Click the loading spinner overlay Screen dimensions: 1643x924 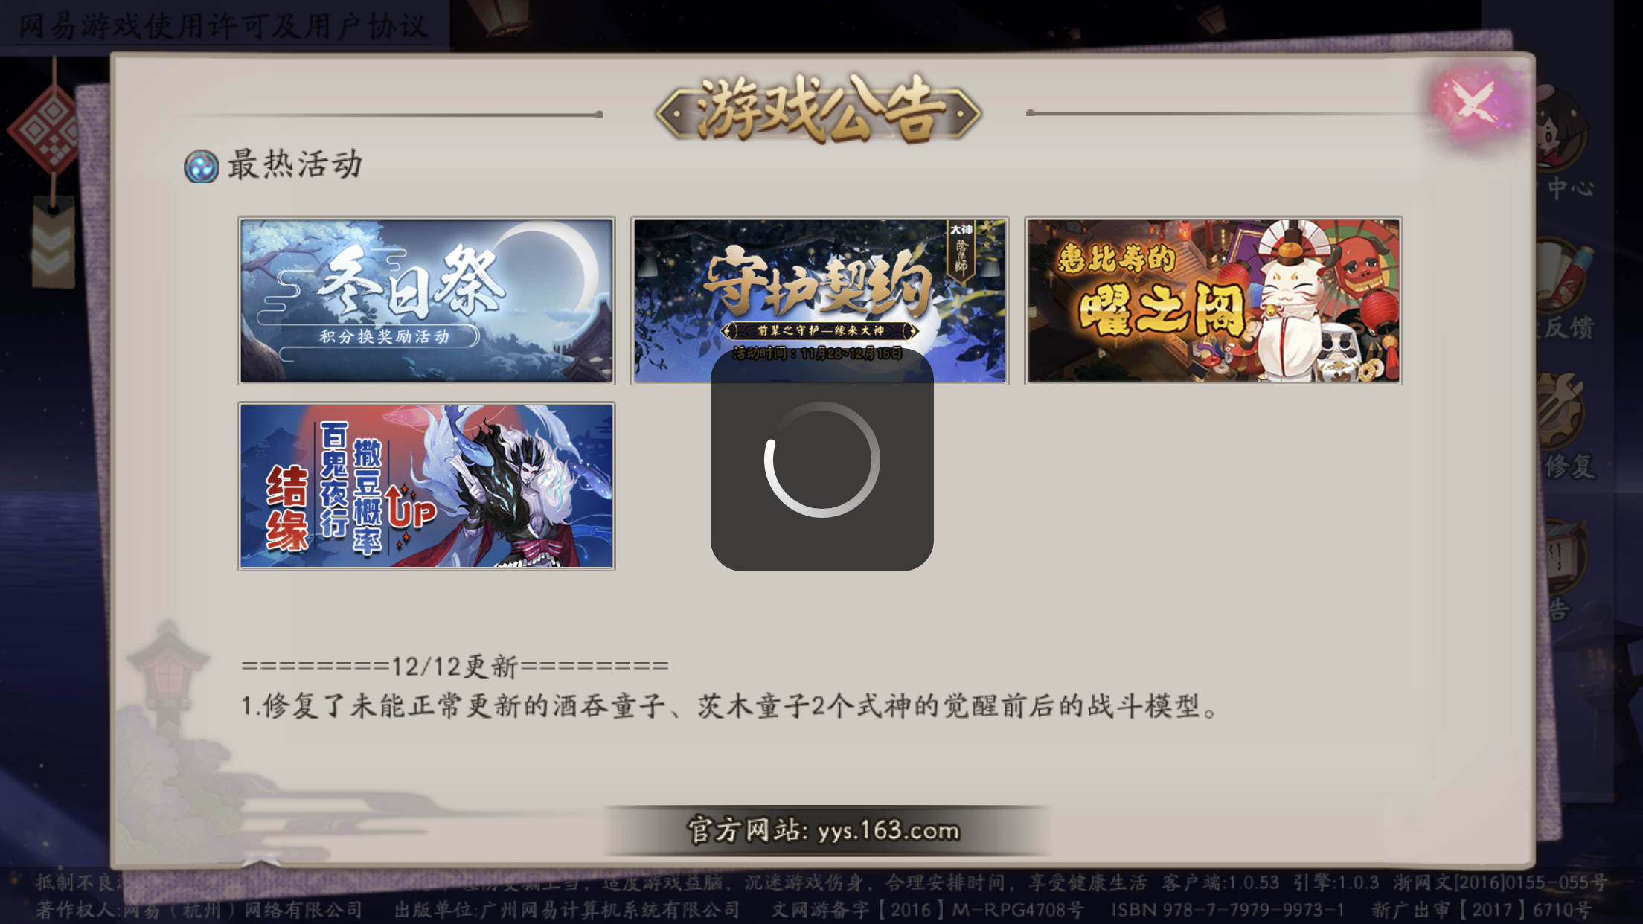pyautogui.click(x=822, y=460)
